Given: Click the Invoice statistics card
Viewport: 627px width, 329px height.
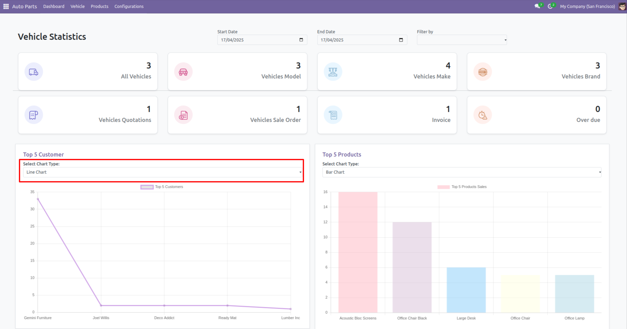Looking at the screenshot, I should [x=387, y=115].
